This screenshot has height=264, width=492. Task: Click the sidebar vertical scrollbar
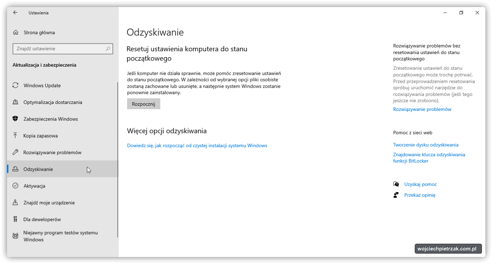(118, 160)
